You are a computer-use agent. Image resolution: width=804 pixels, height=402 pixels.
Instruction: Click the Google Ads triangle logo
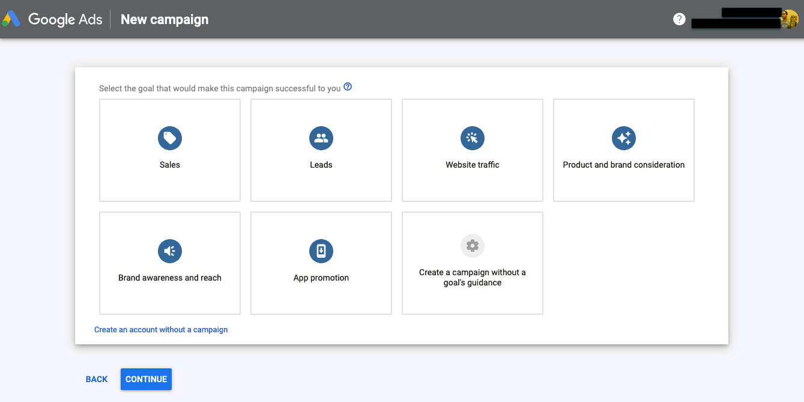[x=11, y=19]
